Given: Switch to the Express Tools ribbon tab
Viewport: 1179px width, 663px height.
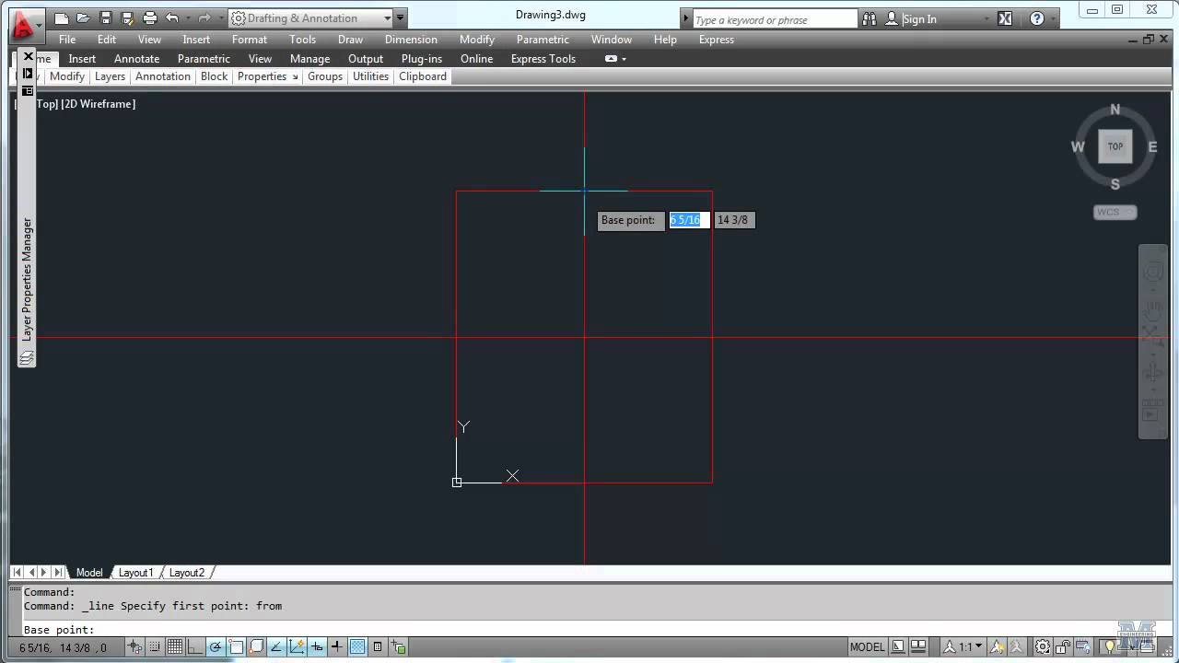Looking at the screenshot, I should [x=543, y=59].
